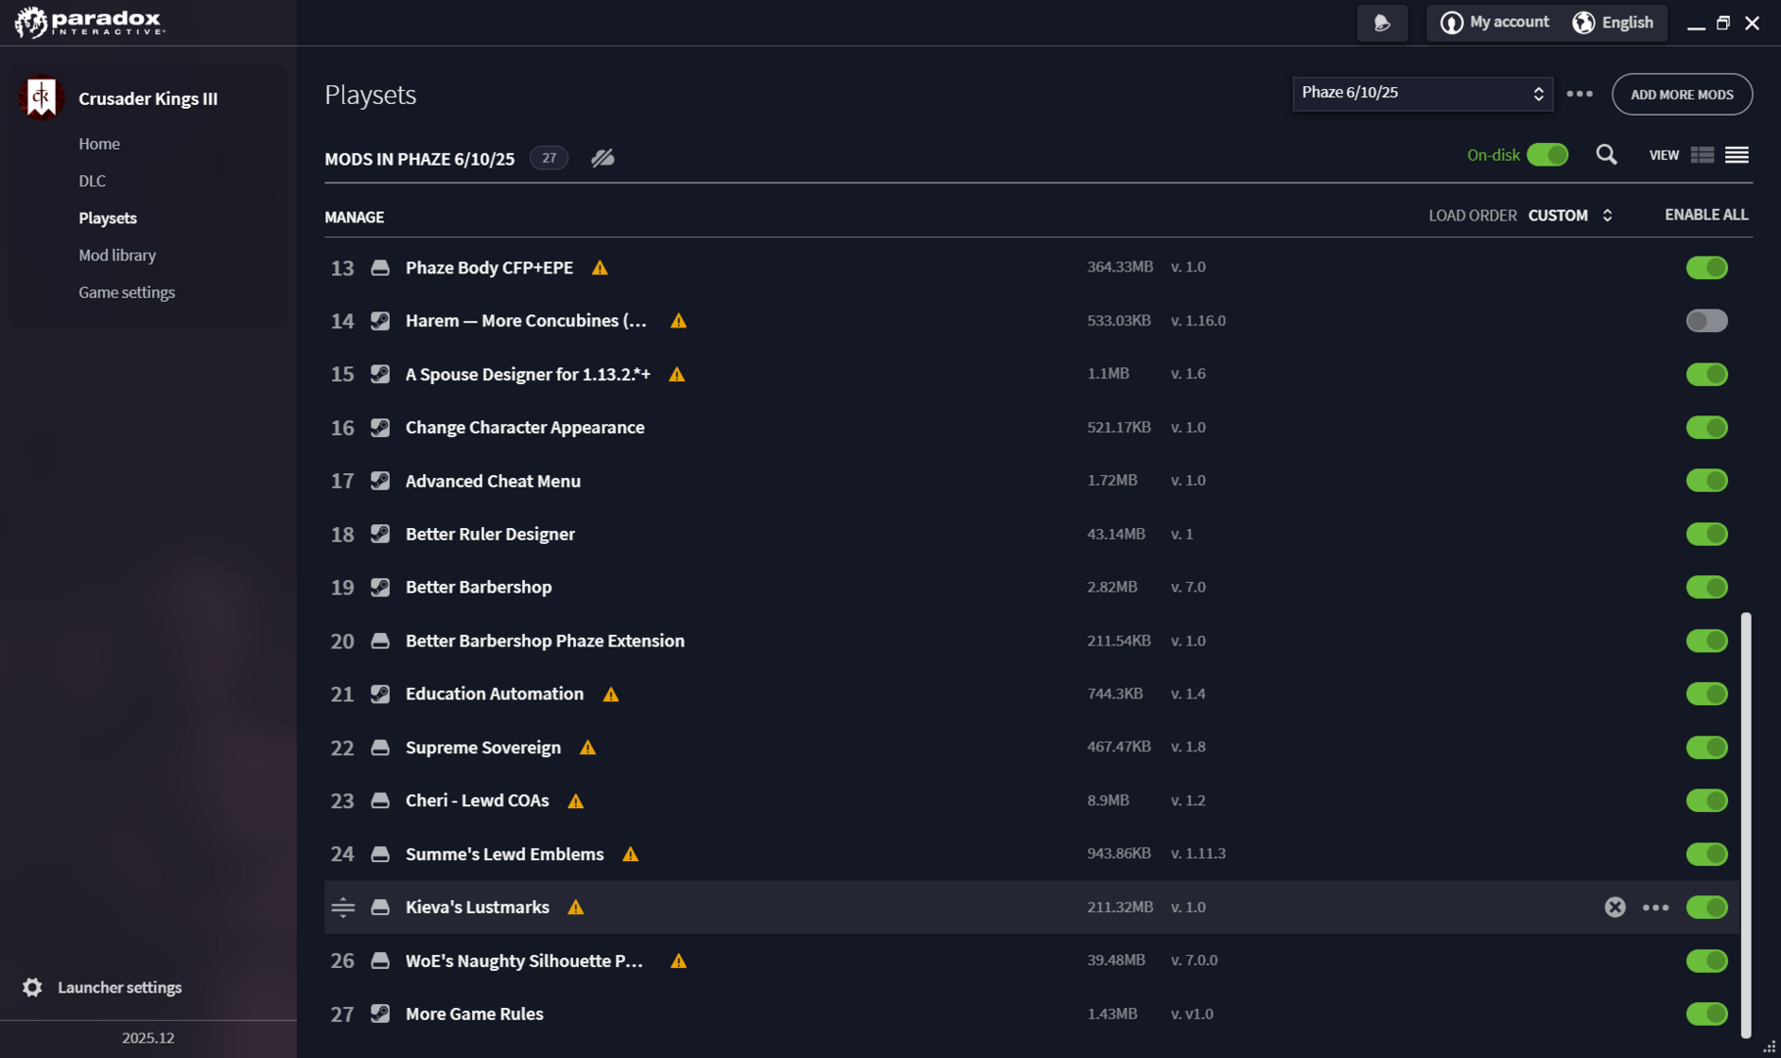Click local-disk icon for Better Barbershop Phaze Extension
The width and height of the screenshot is (1781, 1058).
(380, 641)
